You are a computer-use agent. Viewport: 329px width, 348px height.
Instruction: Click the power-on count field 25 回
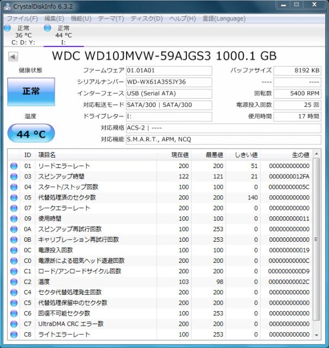[x=297, y=105]
